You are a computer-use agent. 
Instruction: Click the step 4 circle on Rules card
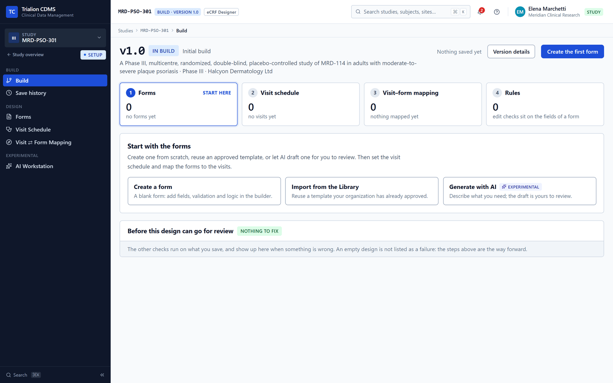click(x=497, y=93)
